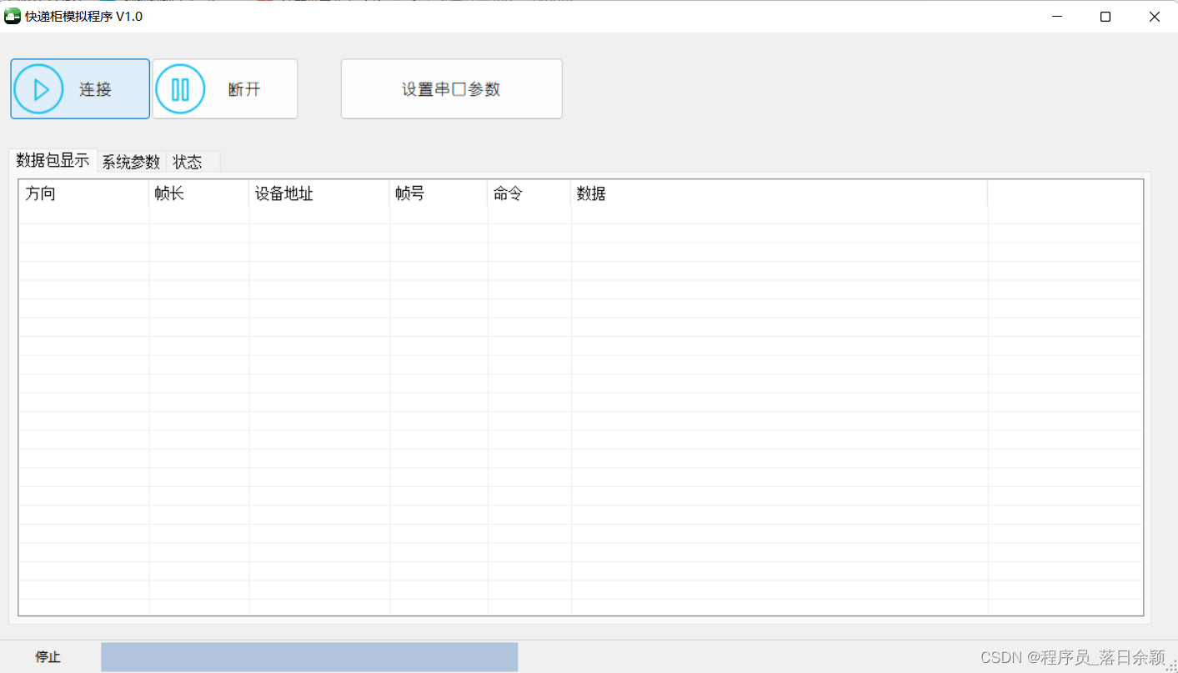Click the 断开 text label

244,89
